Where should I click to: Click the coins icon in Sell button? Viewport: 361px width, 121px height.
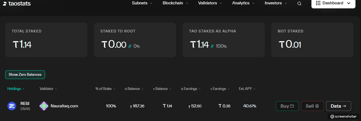pos(317,106)
